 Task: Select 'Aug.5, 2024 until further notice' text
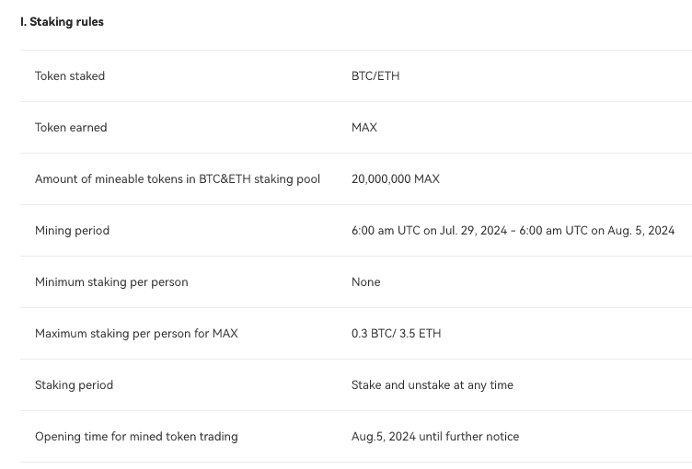click(x=435, y=437)
